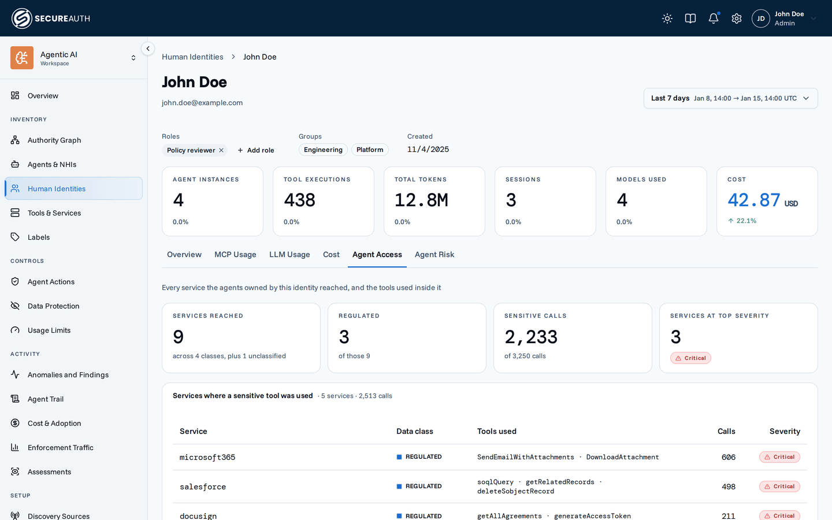Viewport: 832px width, 520px height.
Task: Open the settings gear icon
Action: click(x=737, y=18)
